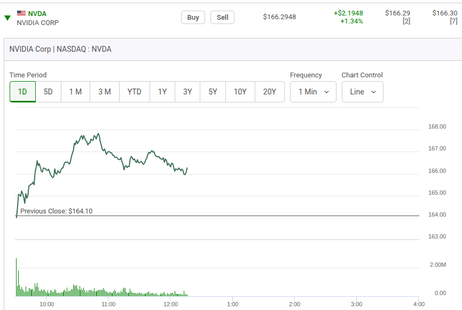Click the 12:00 time axis label

pos(170,304)
